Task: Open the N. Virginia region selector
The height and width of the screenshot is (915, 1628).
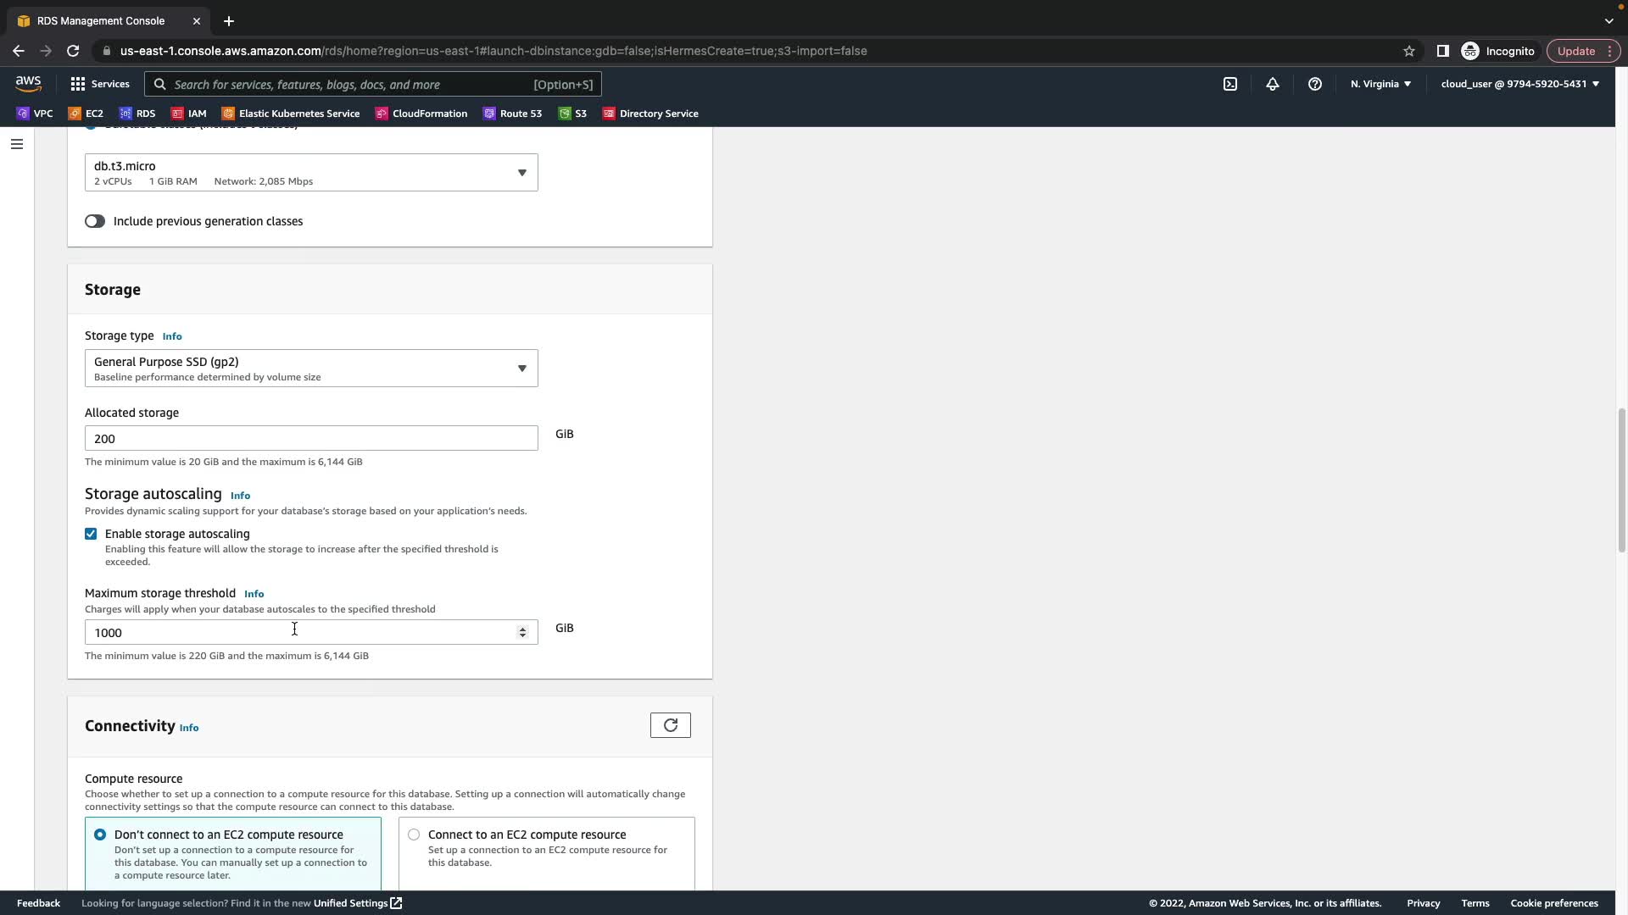Action: [1380, 84]
